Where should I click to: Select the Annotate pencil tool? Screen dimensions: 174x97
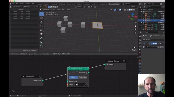[x=41, y=38]
